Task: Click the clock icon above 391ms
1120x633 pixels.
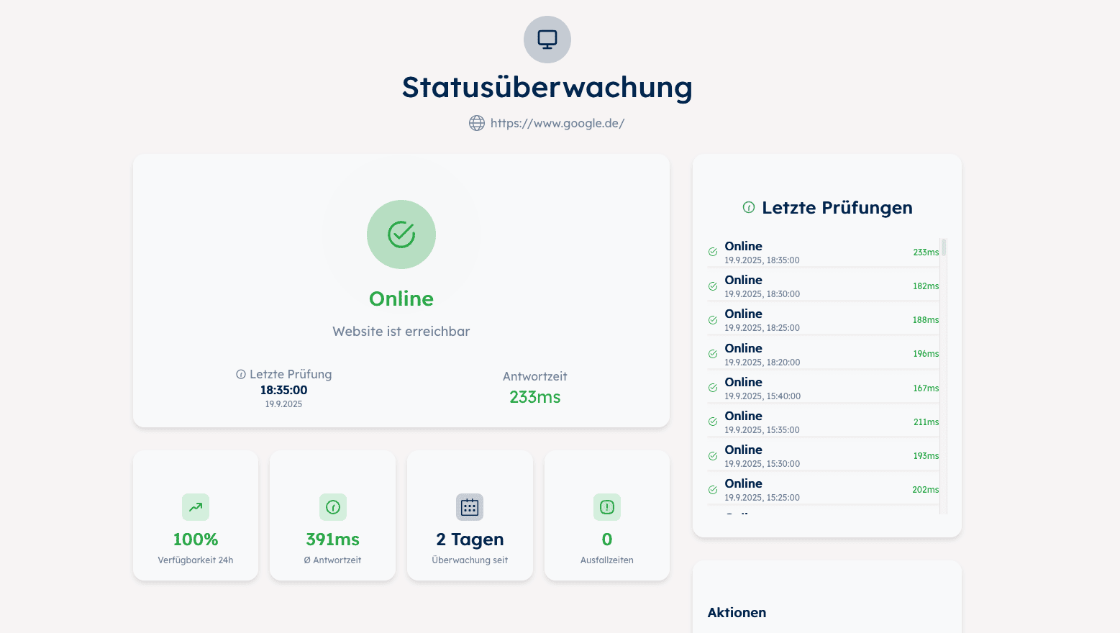Action: pos(333,507)
